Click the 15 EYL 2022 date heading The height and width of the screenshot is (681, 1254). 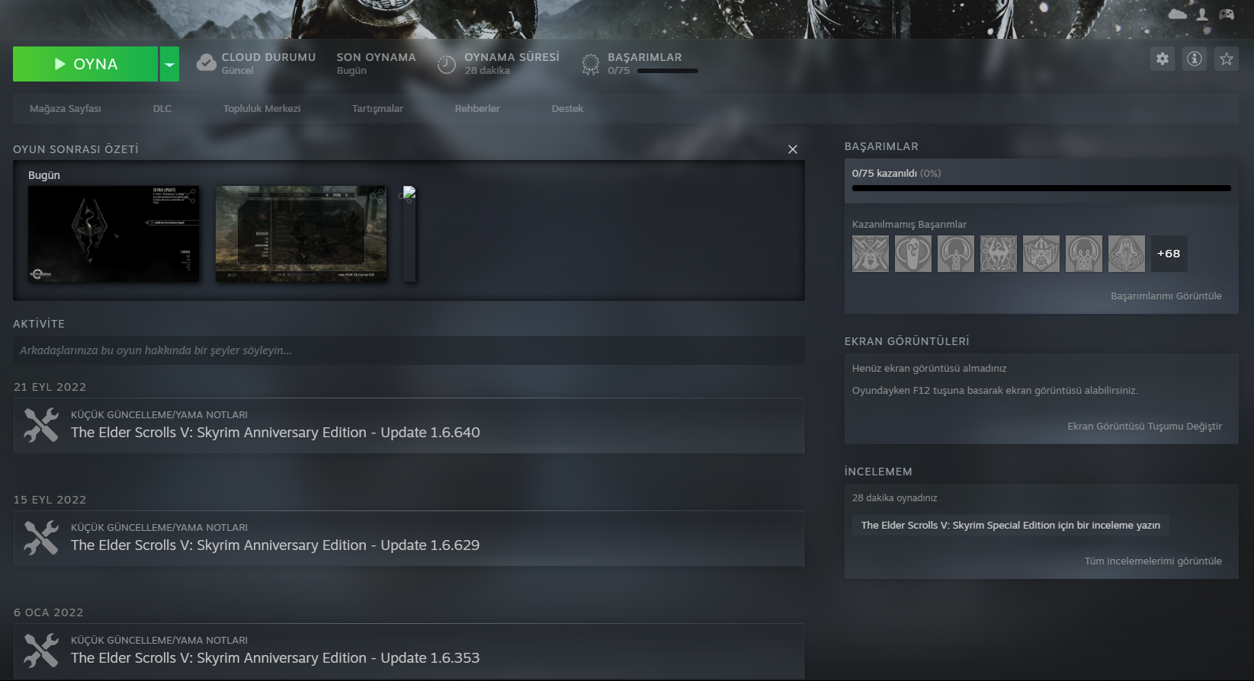50,500
